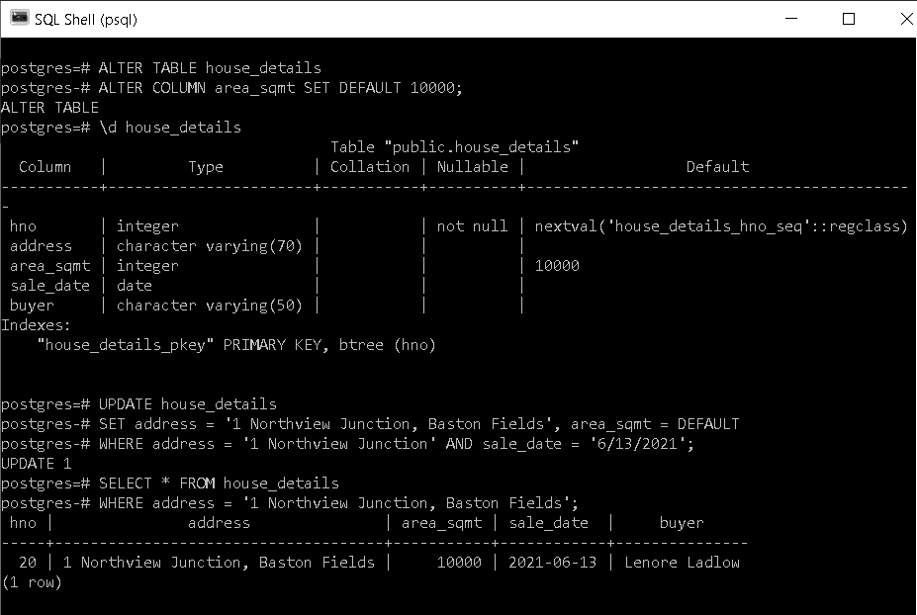Close the SQL Shell (psql) window
917x615 pixels.
906,19
